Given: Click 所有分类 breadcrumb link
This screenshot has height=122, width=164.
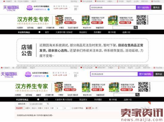Looking at the screenshot, I should click(22, 104).
